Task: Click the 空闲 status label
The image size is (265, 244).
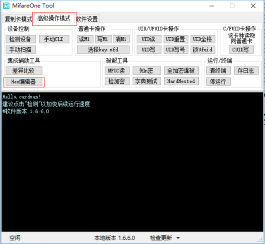Action: [x=15, y=238]
